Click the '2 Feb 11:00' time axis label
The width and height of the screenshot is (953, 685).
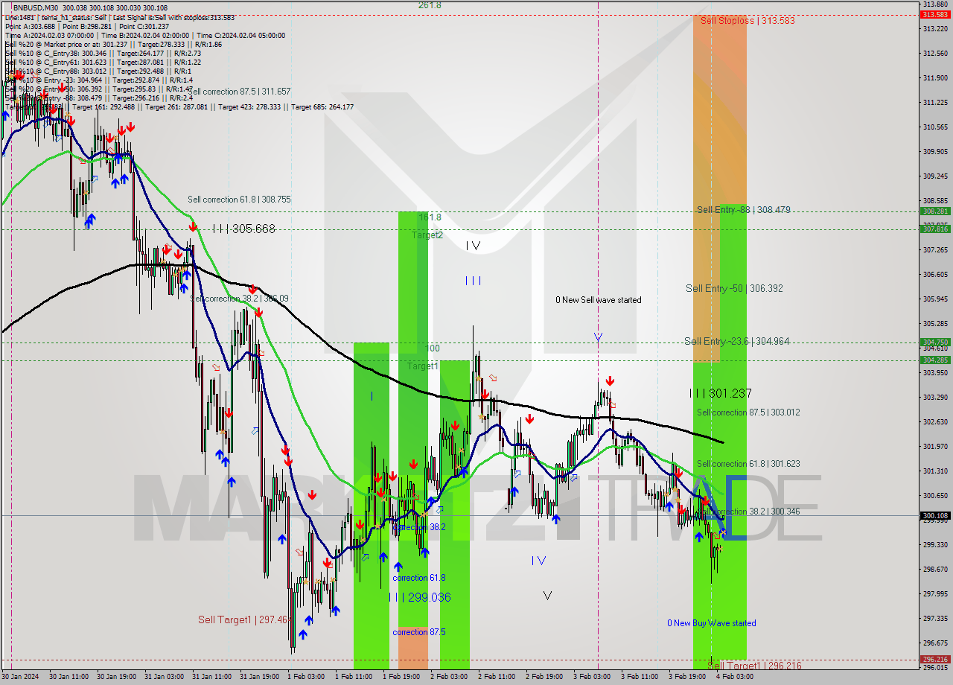497,677
